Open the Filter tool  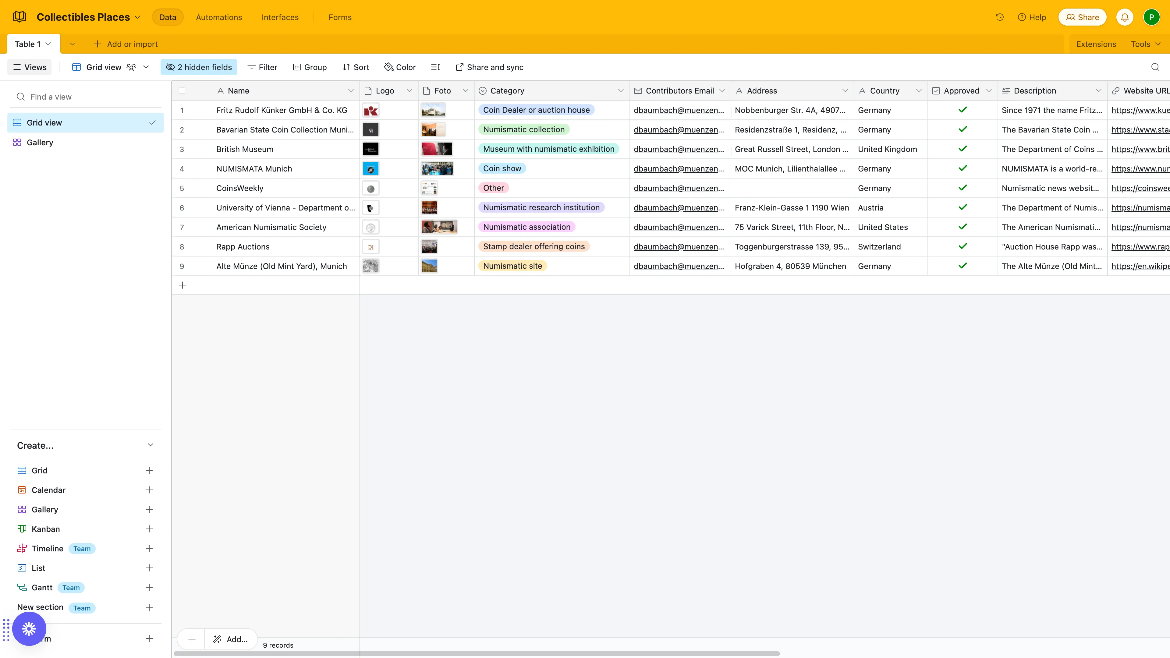pyautogui.click(x=262, y=67)
